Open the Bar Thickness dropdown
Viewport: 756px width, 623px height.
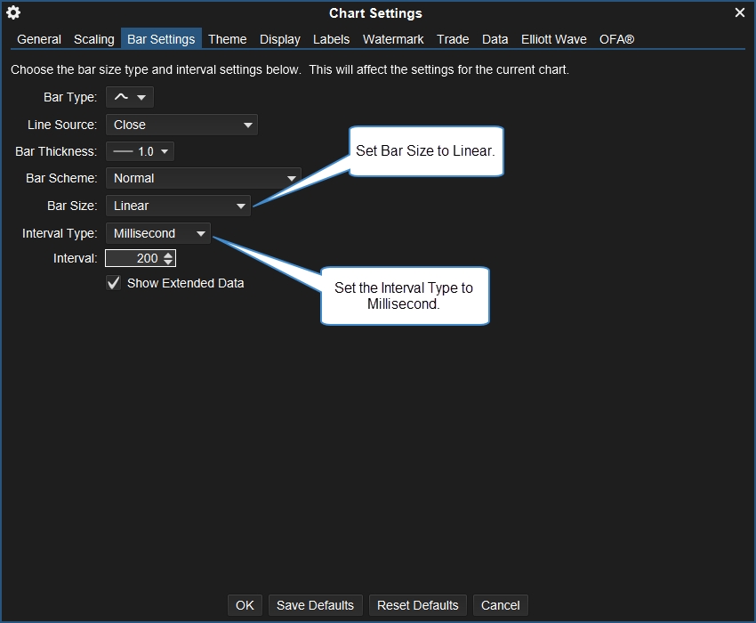click(x=140, y=151)
